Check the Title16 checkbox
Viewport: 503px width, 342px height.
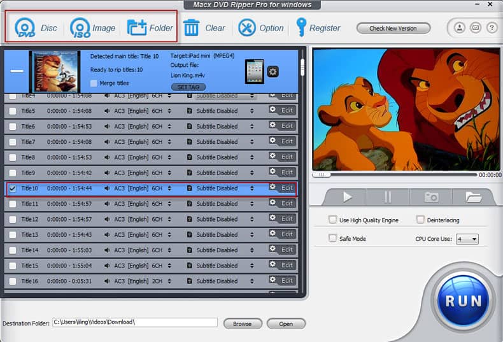(13, 281)
